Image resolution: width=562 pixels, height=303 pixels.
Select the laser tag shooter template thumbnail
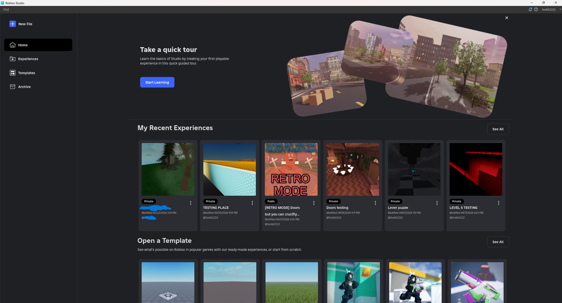415,283
